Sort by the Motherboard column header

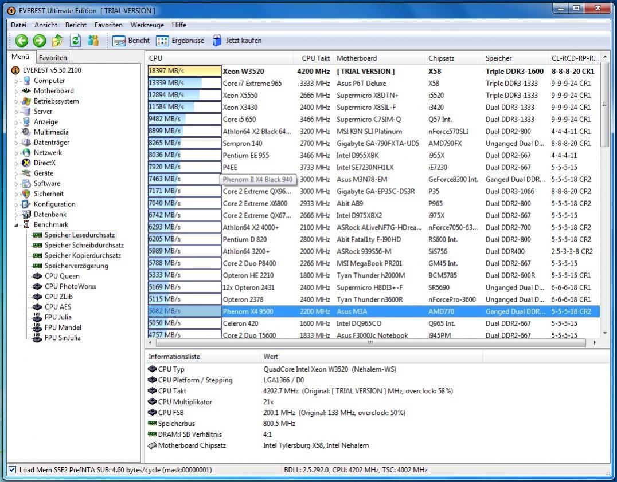(379, 58)
